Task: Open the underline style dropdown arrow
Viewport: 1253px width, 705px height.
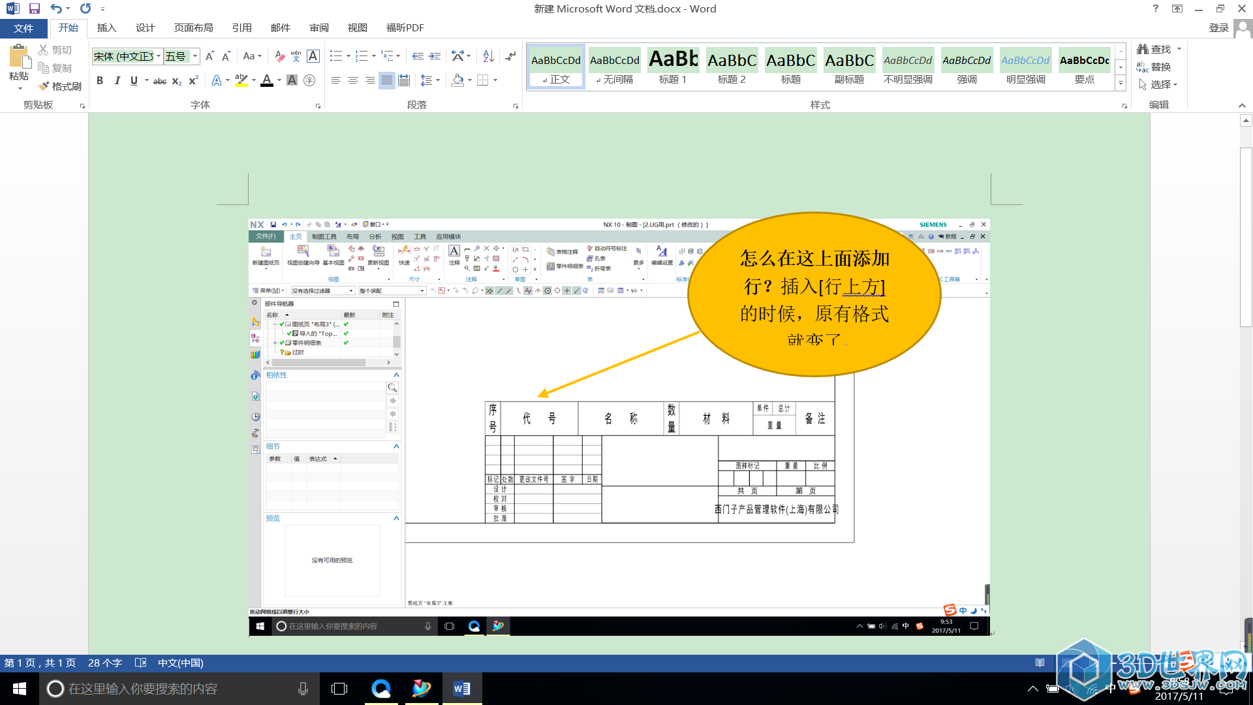Action: pos(146,80)
